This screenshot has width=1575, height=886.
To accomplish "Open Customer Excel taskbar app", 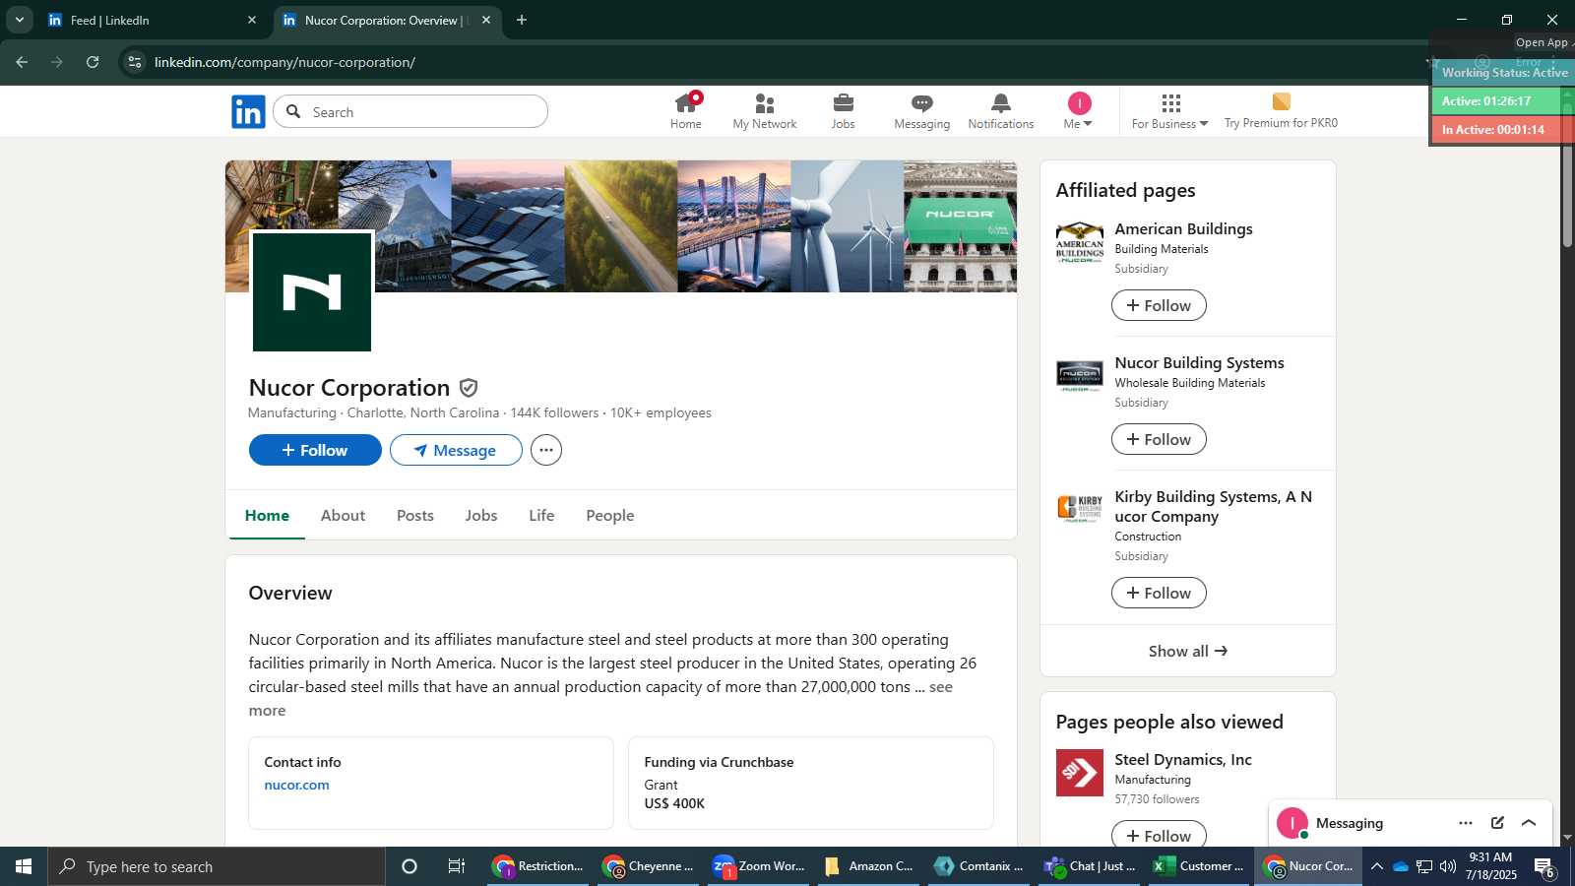I will (1200, 866).
